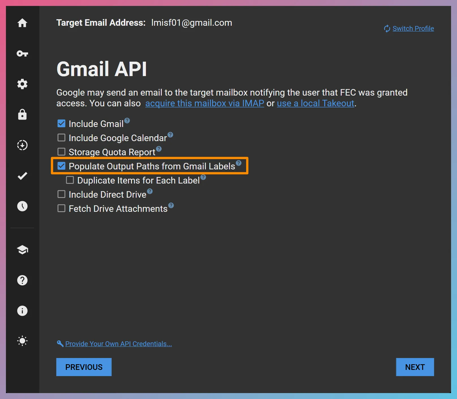Select the key icon in the sidebar
The image size is (457, 399).
click(x=22, y=54)
